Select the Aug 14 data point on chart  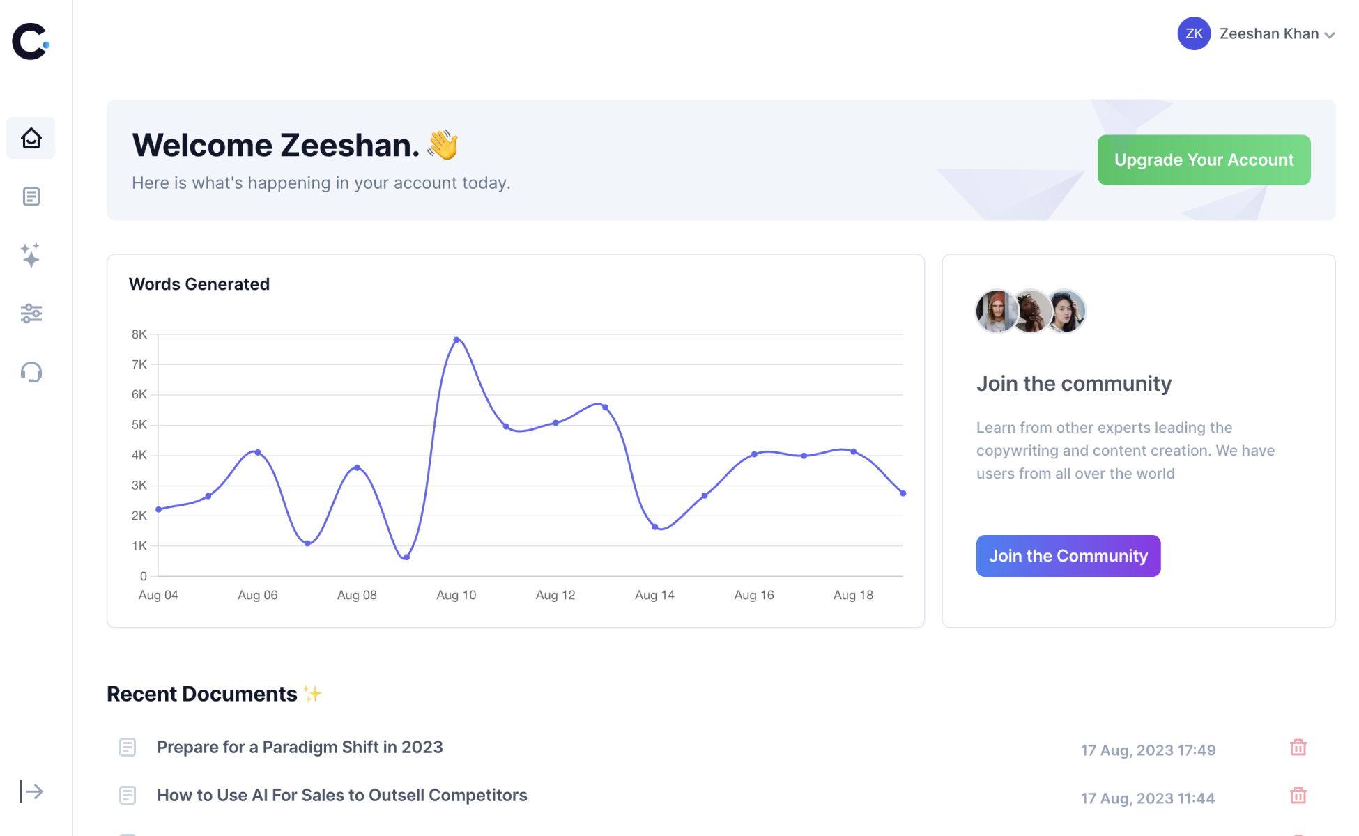tap(654, 527)
